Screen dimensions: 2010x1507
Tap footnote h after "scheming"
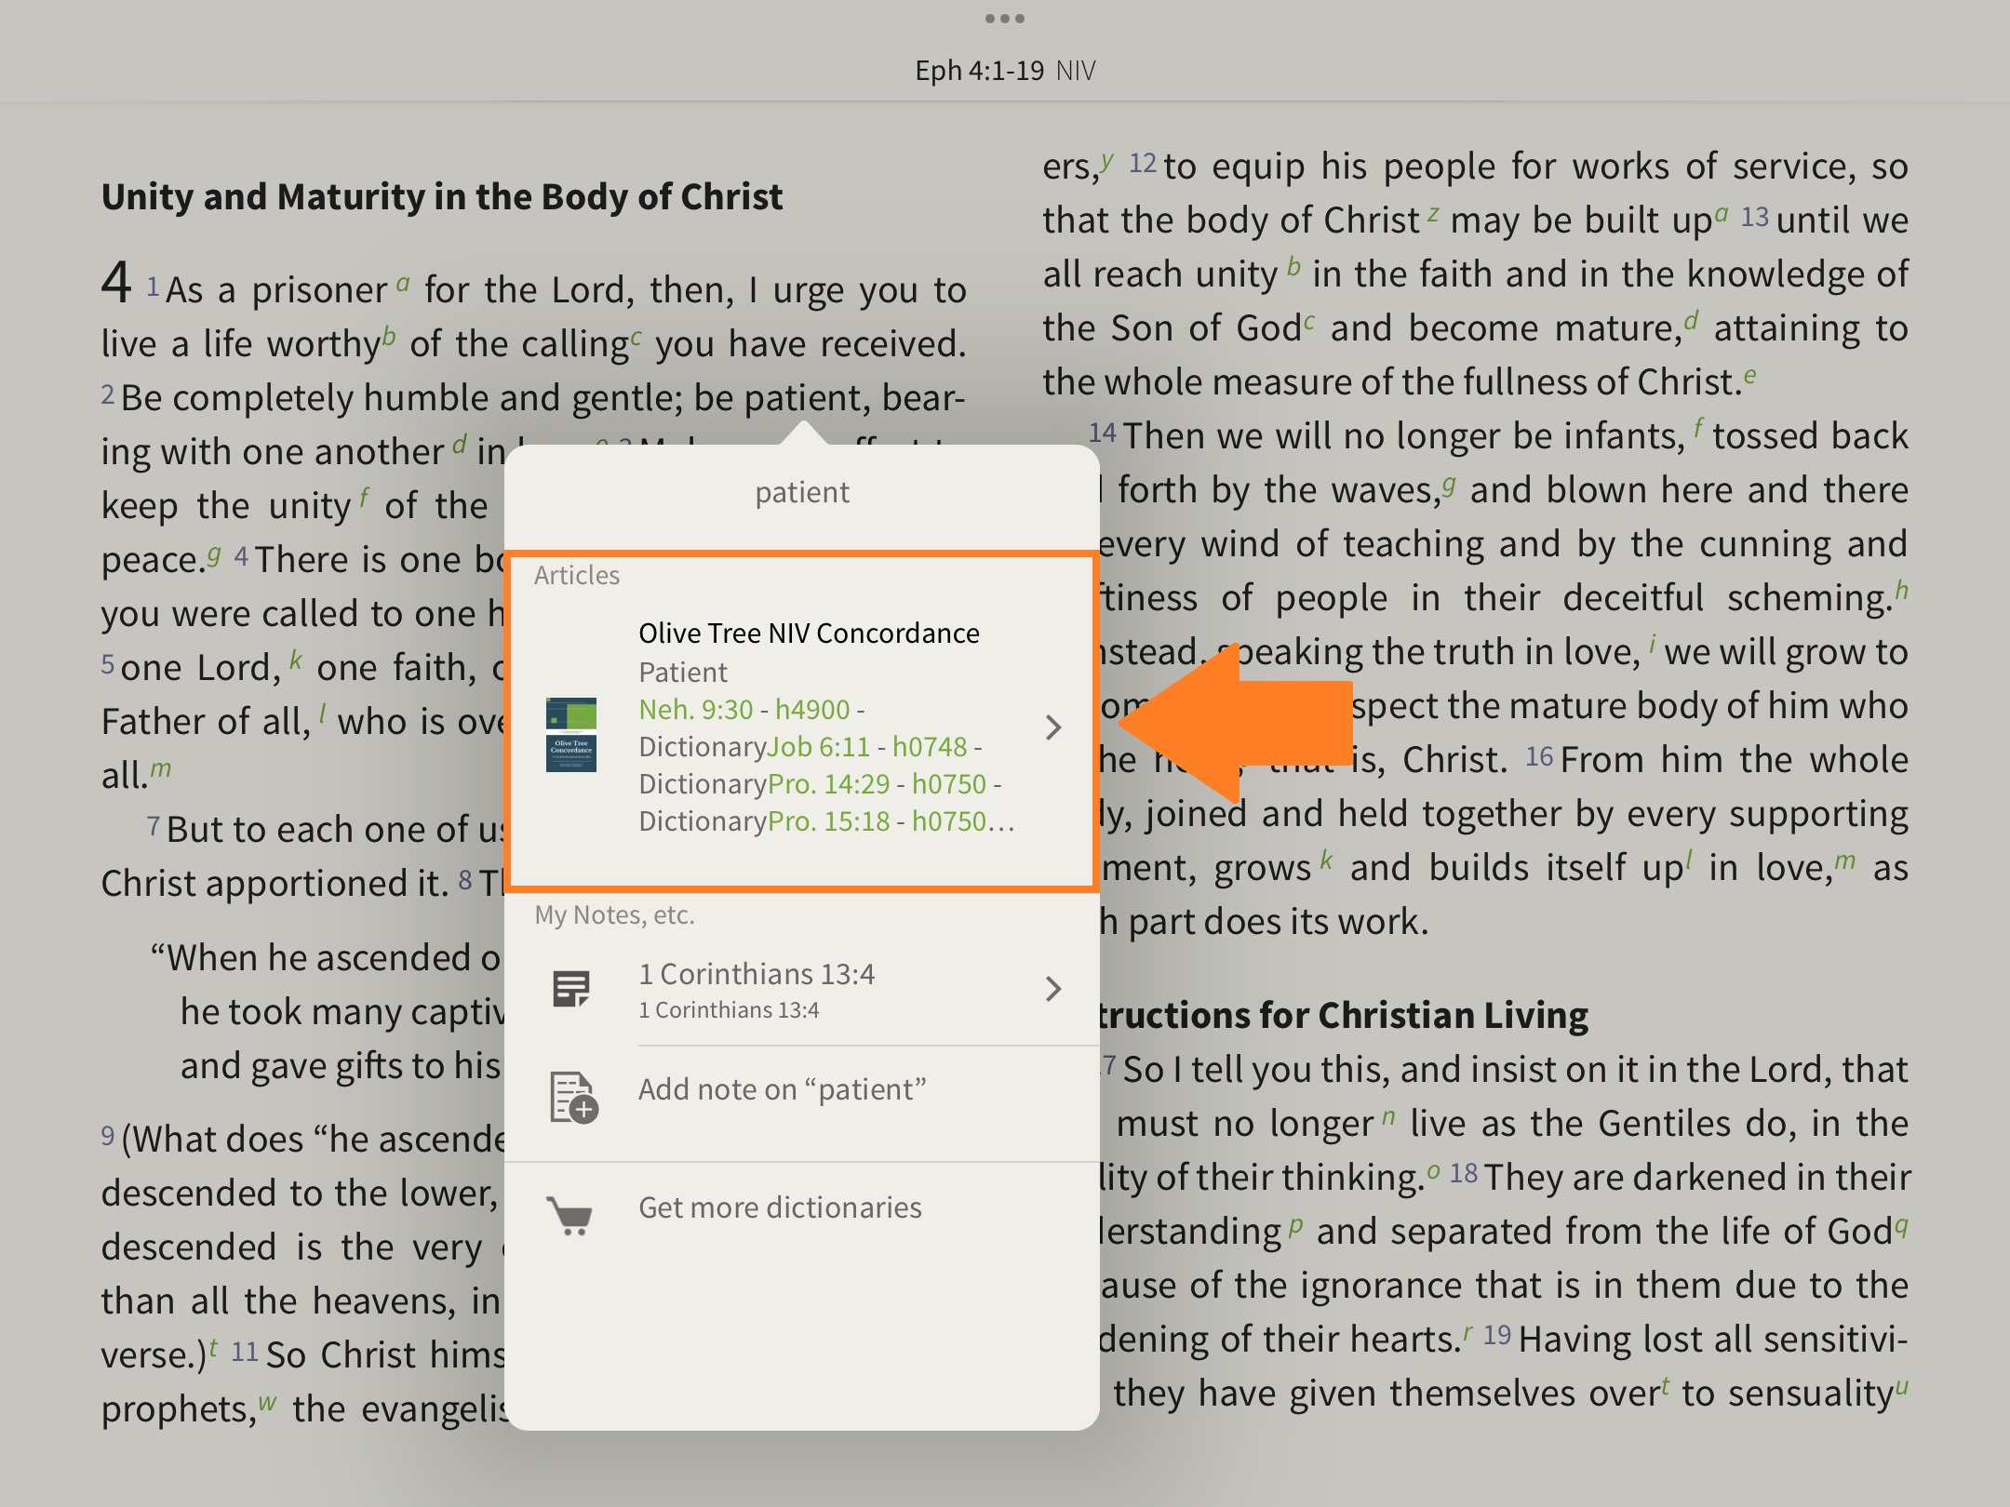(1902, 590)
